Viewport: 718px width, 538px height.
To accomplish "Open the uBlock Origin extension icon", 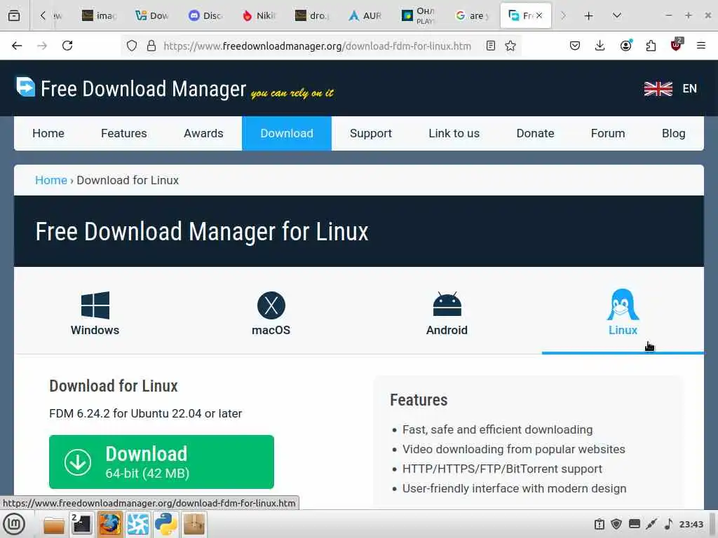I will click(676, 45).
